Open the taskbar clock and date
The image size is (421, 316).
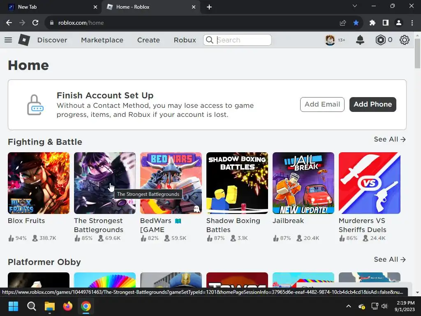click(x=405, y=306)
